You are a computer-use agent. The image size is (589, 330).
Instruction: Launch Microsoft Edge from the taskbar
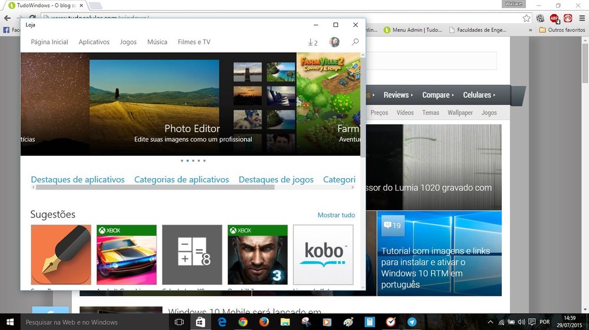tap(223, 322)
